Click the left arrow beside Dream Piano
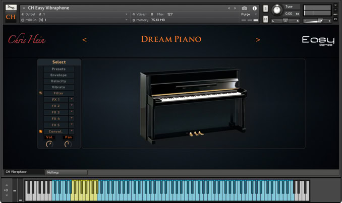 click(84, 40)
